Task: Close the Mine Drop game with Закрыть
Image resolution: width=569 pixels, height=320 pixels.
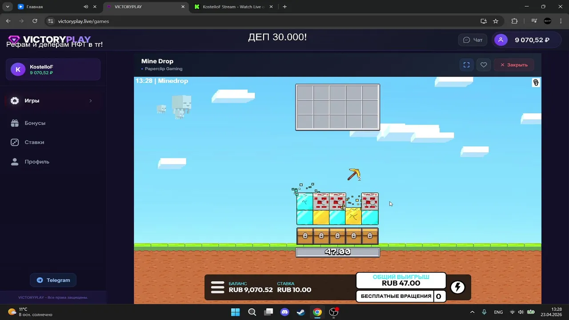Action: [x=514, y=65]
